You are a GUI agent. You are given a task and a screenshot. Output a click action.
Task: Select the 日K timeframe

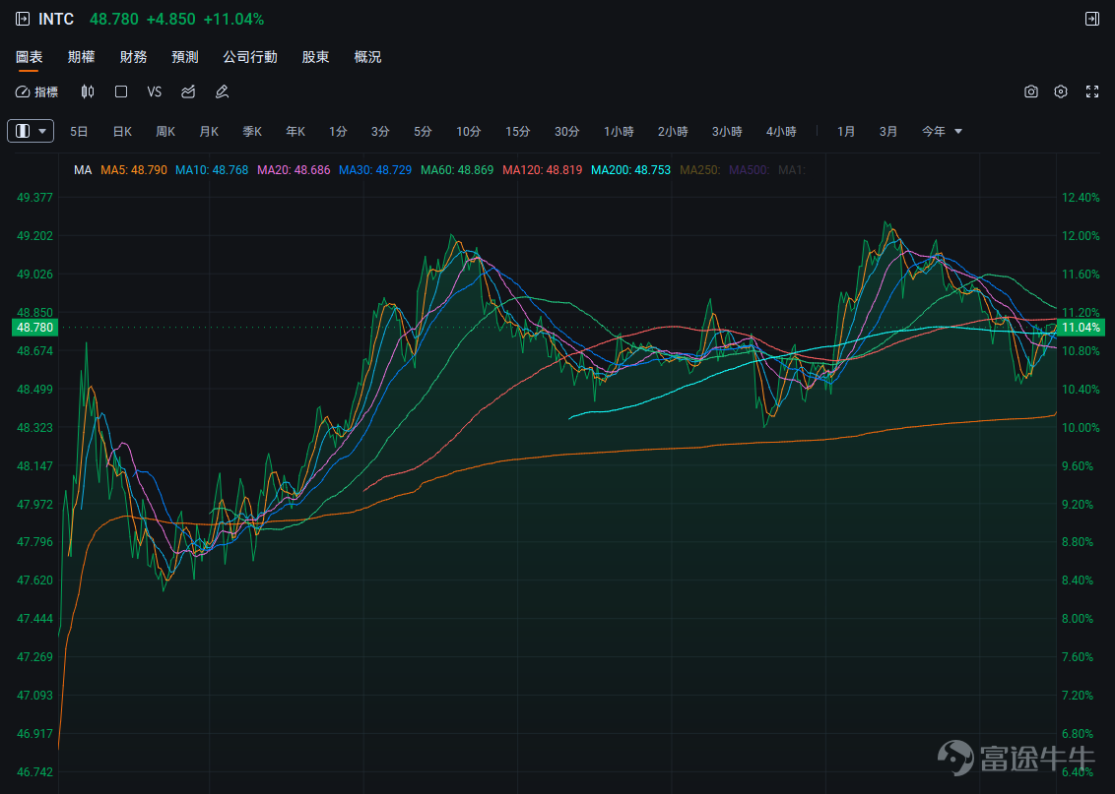(x=122, y=132)
